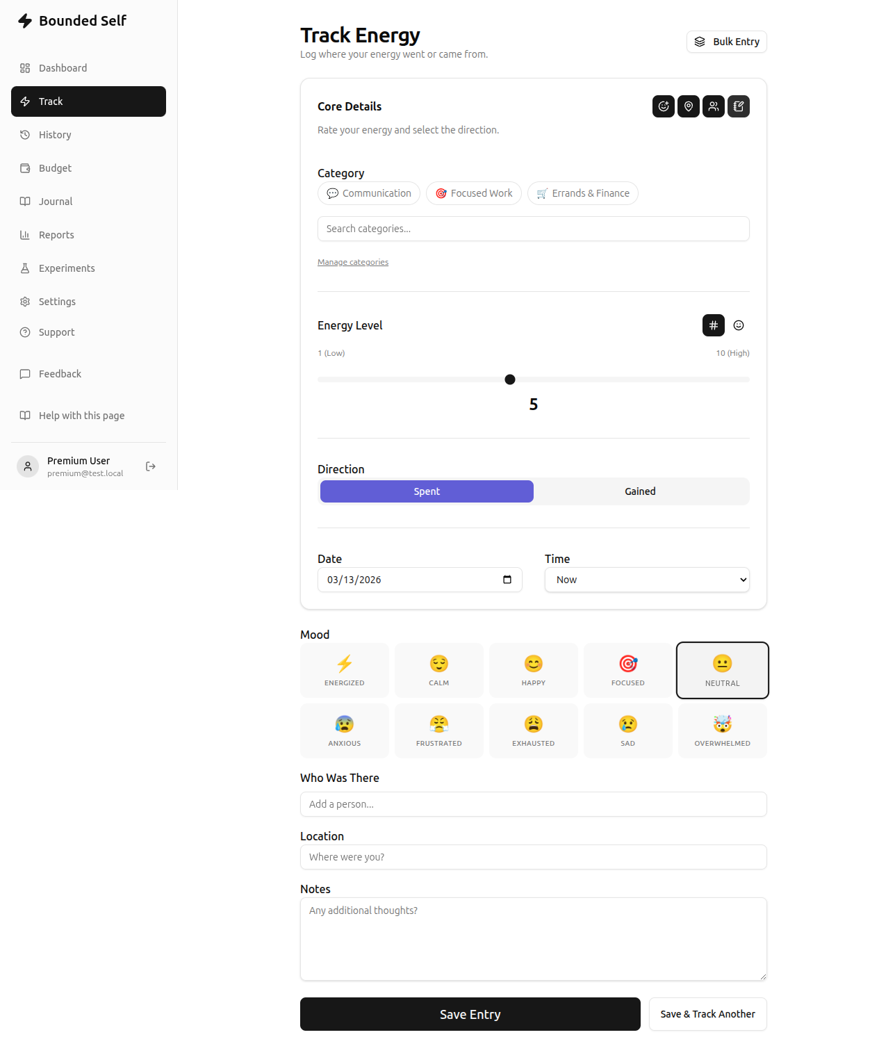Select the Gained direction
The image size is (879, 1053).
coord(640,491)
